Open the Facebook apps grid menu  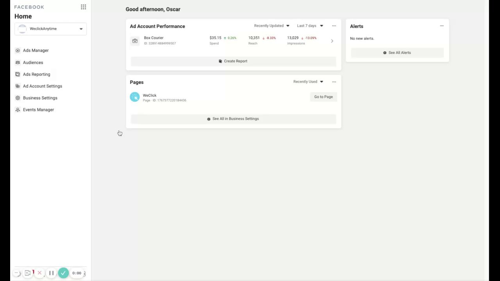tap(83, 7)
